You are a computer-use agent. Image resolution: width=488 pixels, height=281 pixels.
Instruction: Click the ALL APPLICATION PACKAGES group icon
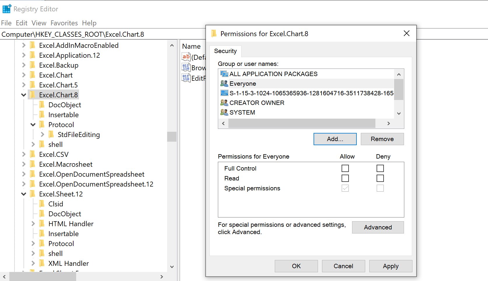(224, 74)
